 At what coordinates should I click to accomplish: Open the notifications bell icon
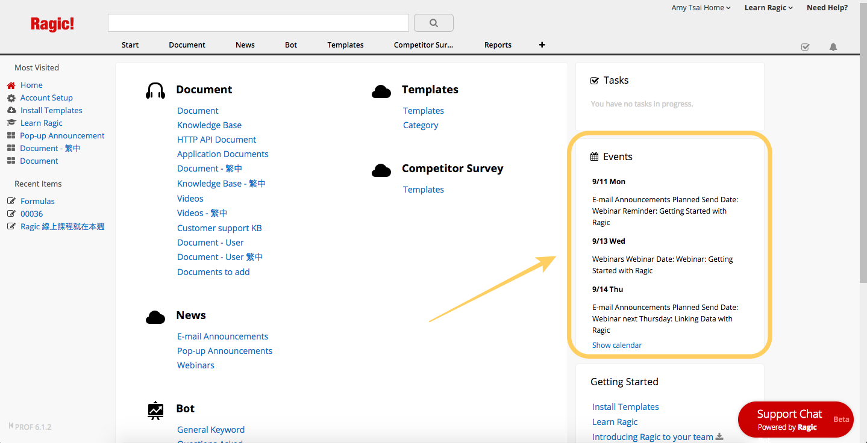click(x=833, y=47)
